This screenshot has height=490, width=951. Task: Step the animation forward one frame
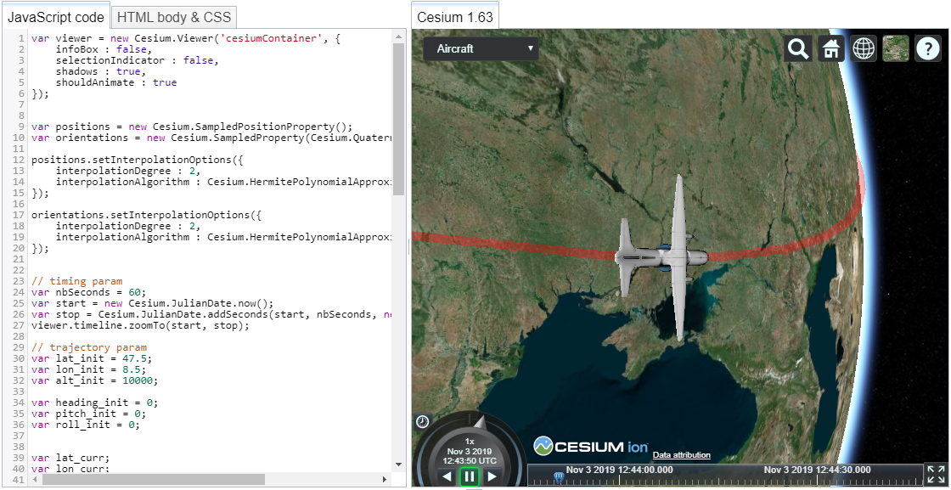click(x=492, y=476)
